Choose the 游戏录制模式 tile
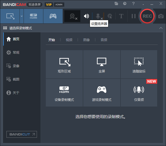 pos(102,93)
